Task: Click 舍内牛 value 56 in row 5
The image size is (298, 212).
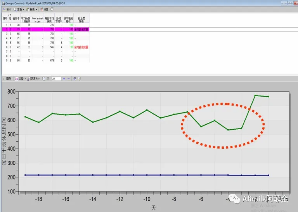Action: pos(18,43)
